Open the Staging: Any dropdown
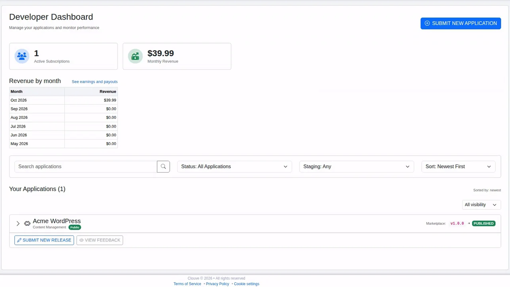The height and width of the screenshot is (287, 510). (x=357, y=167)
